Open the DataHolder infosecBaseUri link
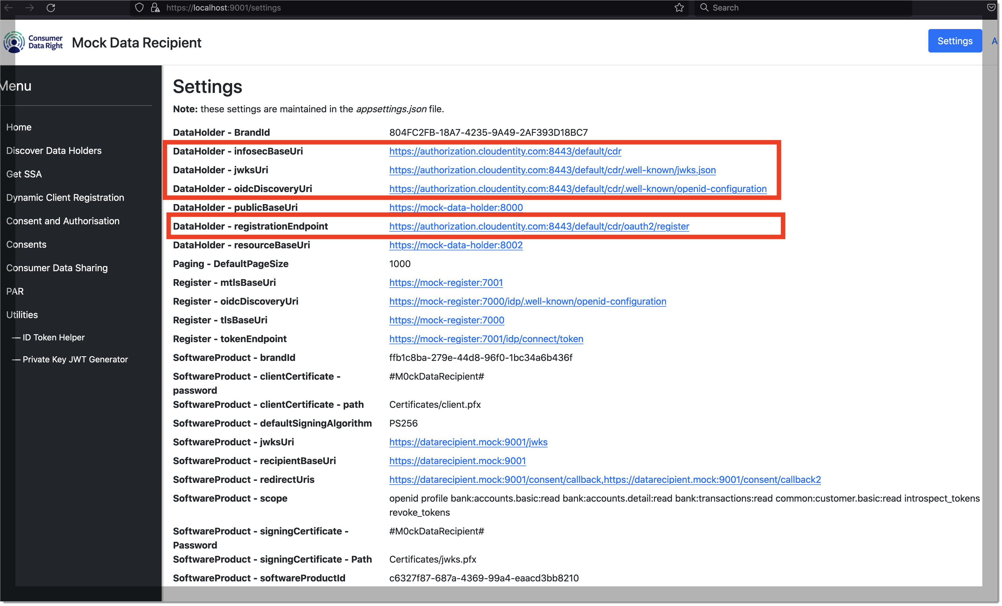 coord(505,151)
